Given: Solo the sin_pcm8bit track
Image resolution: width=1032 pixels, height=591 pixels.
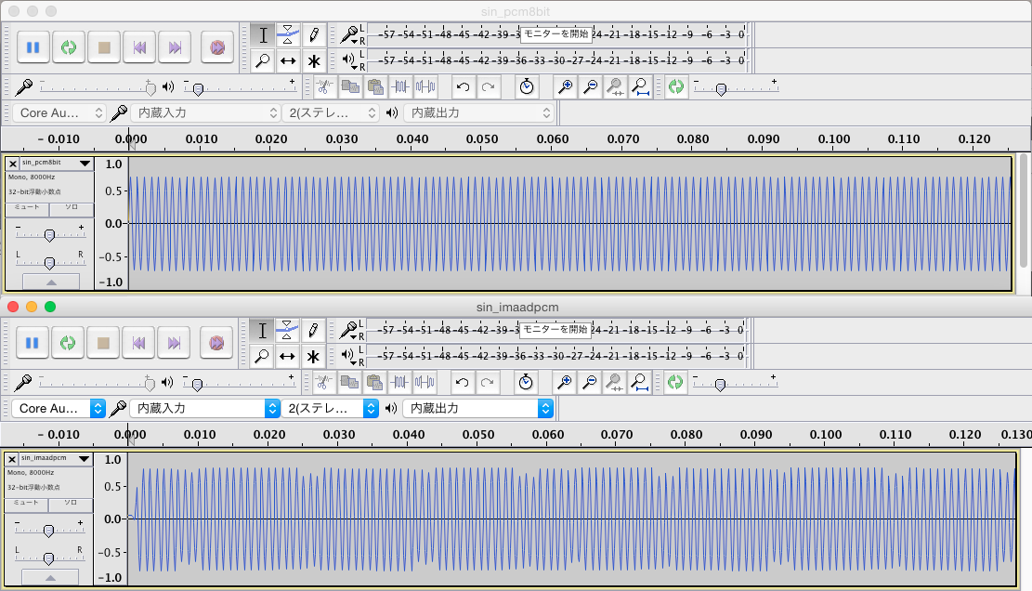Looking at the screenshot, I should (72, 208).
